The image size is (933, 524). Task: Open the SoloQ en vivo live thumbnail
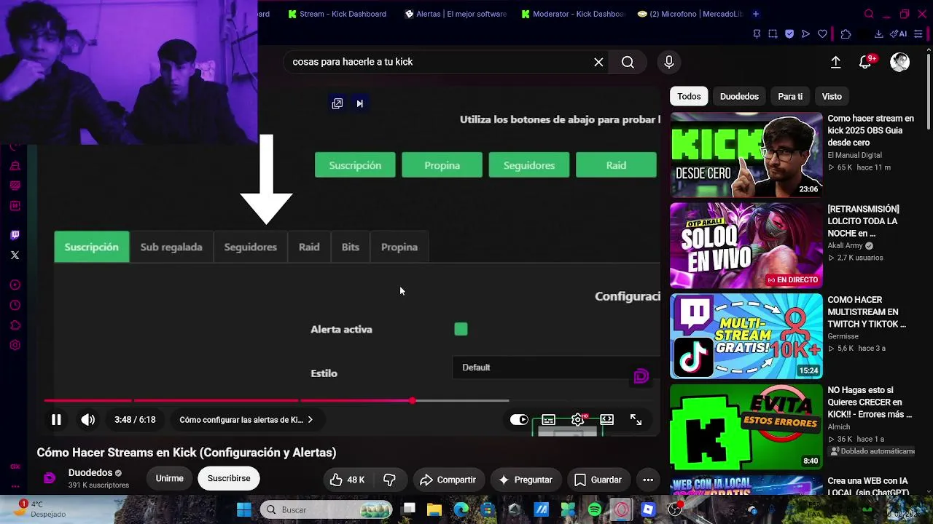[x=746, y=245]
